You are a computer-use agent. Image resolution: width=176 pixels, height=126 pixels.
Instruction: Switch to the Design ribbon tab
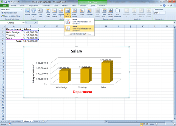83,5
